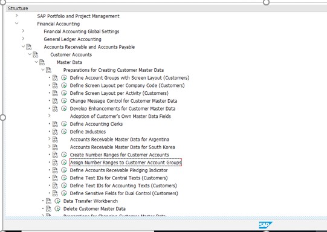
Task: Expand SAP Portfolio and Project Management node
Action: [17, 16]
